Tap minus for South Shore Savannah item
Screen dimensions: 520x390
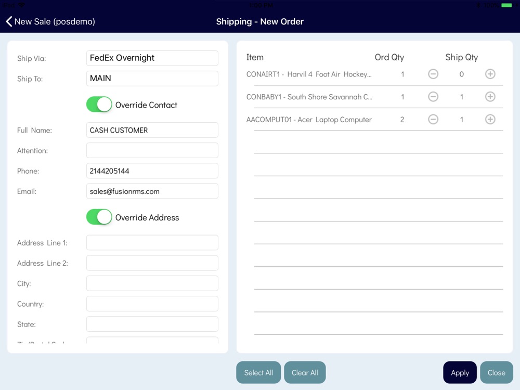coord(433,97)
